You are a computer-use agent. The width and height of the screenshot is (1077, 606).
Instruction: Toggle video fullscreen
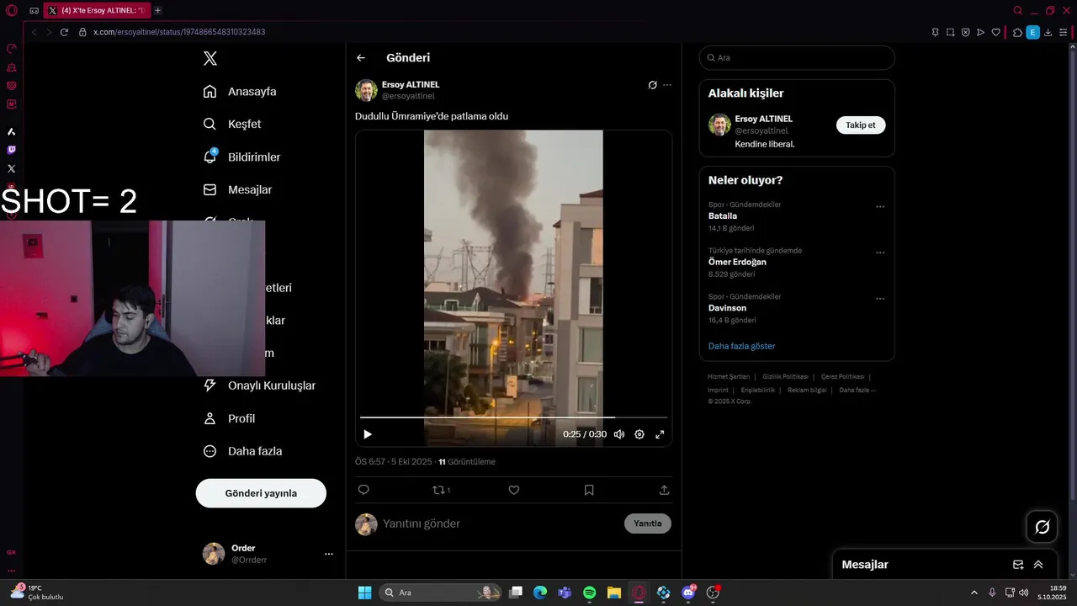pyautogui.click(x=660, y=434)
